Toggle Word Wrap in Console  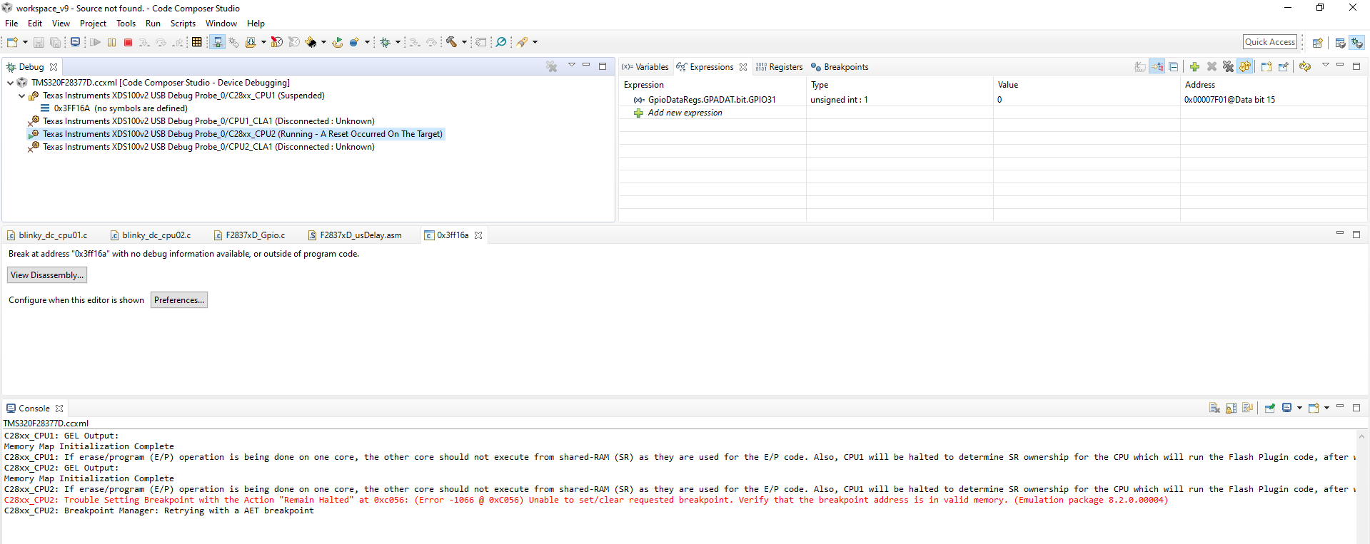(1247, 409)
